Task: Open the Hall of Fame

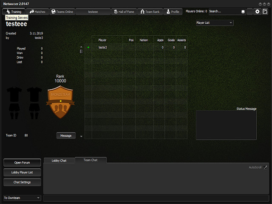Action: (124, 11)
